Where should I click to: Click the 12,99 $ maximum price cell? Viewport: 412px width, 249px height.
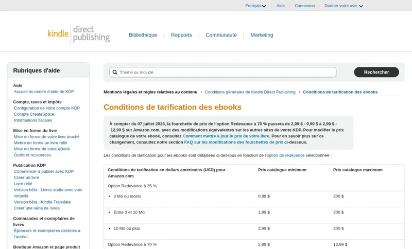coord(340,244)
